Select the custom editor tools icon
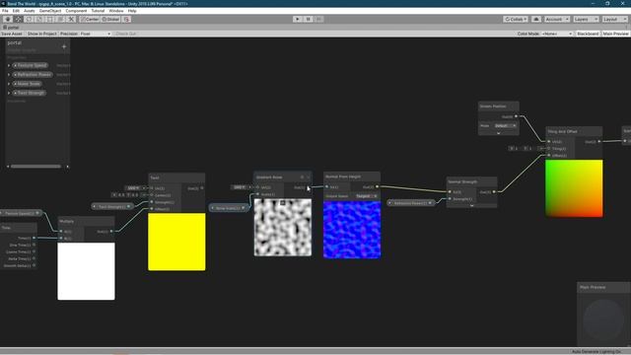The width and height of the screenshot is (631, 355). tap(71, 20)
